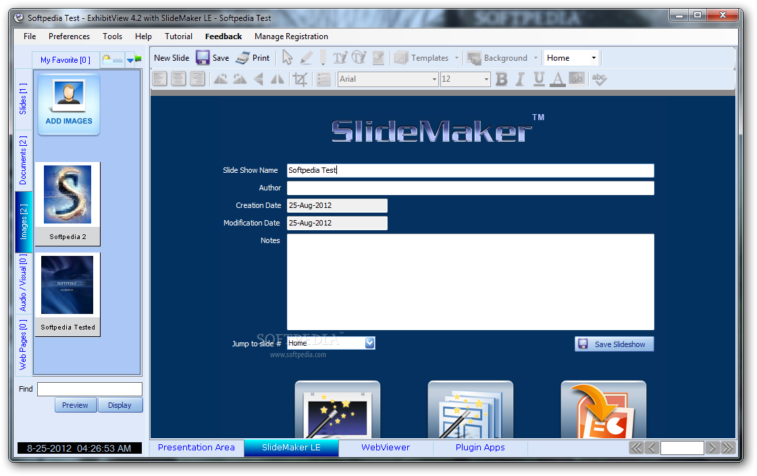Rotate object clockwise
The width and height of the screenshot is (757, 476).
pos(240,79)
